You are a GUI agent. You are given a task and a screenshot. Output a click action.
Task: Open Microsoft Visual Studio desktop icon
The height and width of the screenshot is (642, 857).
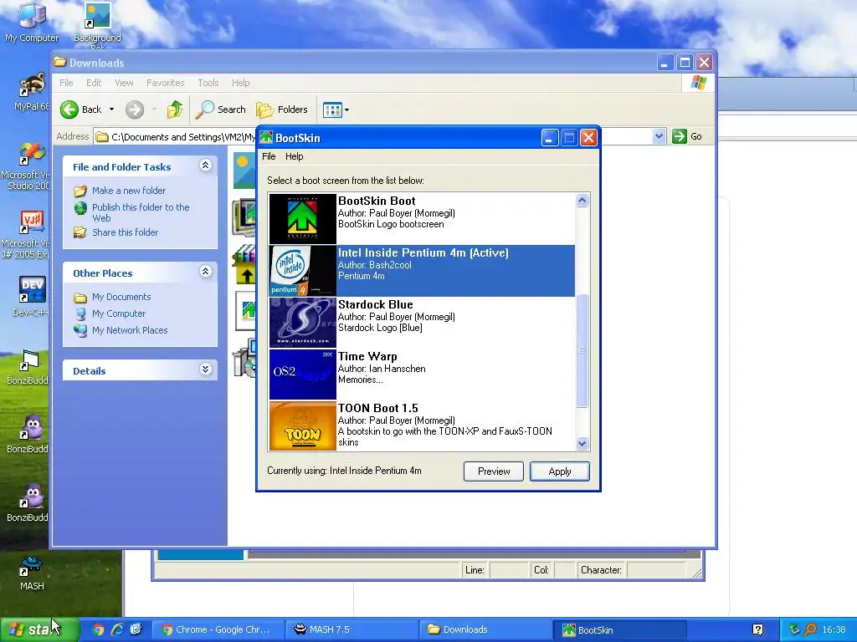(x=28, y=165)
